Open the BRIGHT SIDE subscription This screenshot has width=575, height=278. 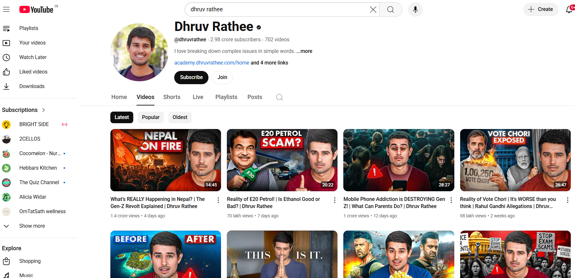click(x=38, y=124)
